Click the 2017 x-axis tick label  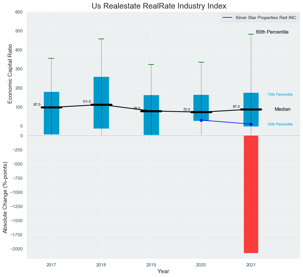tap(51, 265)
